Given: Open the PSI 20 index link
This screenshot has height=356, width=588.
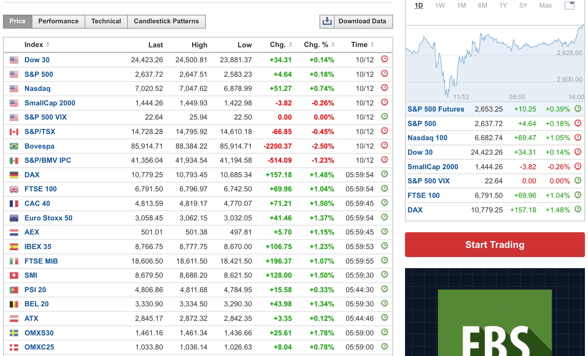Looking at the screenshot, I should point(35,290).
